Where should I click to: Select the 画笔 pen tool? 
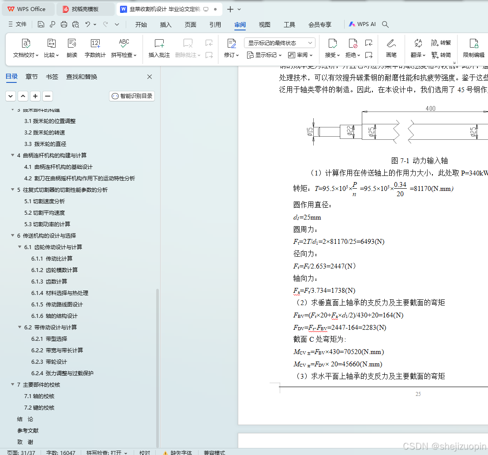[391, 48]
